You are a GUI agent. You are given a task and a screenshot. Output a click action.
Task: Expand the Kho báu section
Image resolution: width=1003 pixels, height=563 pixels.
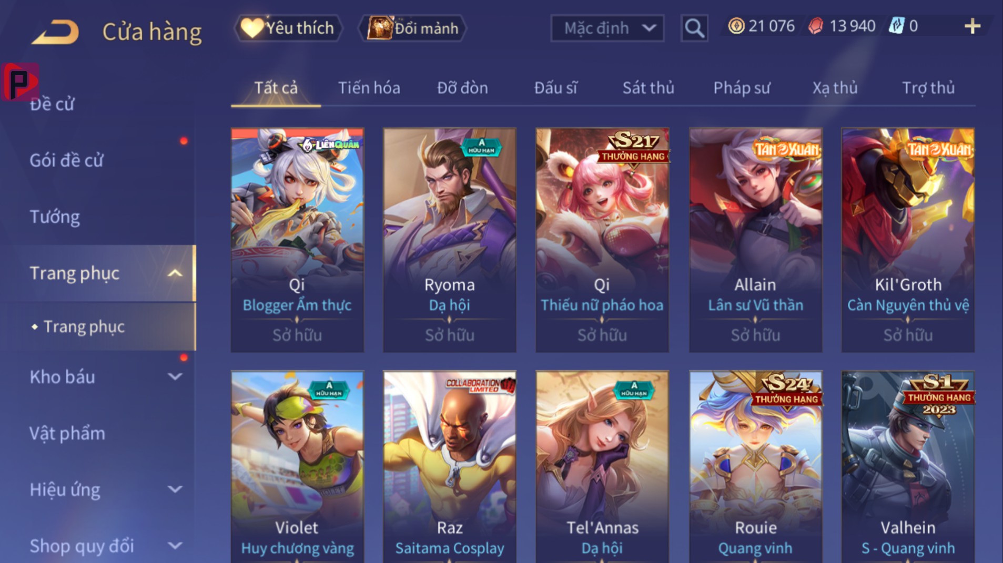(x=175, y=376)
